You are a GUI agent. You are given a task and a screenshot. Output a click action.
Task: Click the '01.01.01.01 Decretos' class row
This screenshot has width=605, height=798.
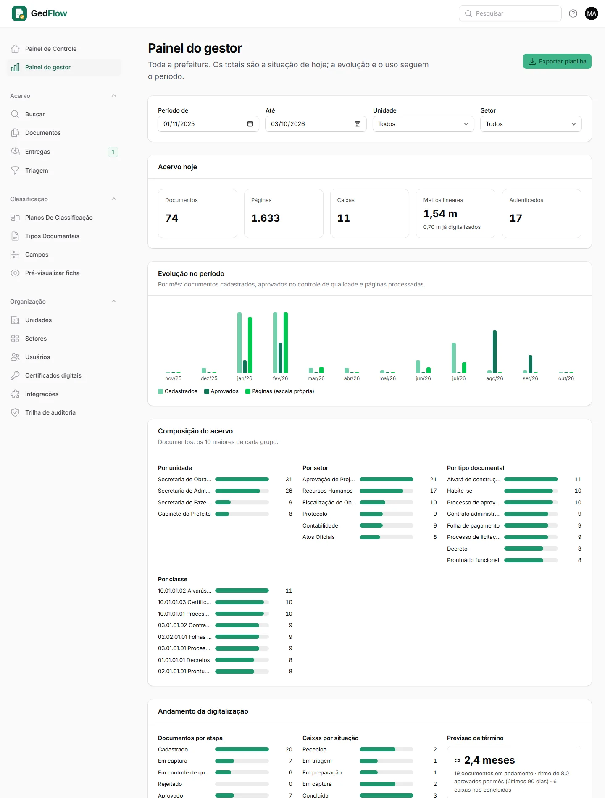coord(225,660)
